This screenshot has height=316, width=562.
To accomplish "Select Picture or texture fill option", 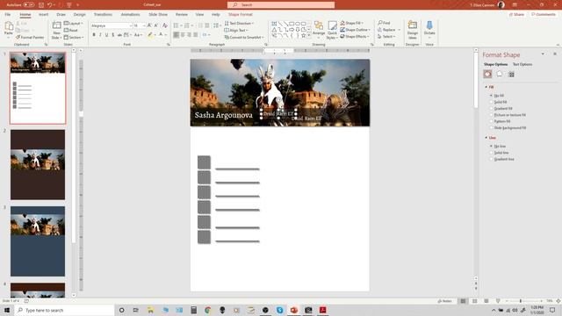I will [x=508, y=115].
